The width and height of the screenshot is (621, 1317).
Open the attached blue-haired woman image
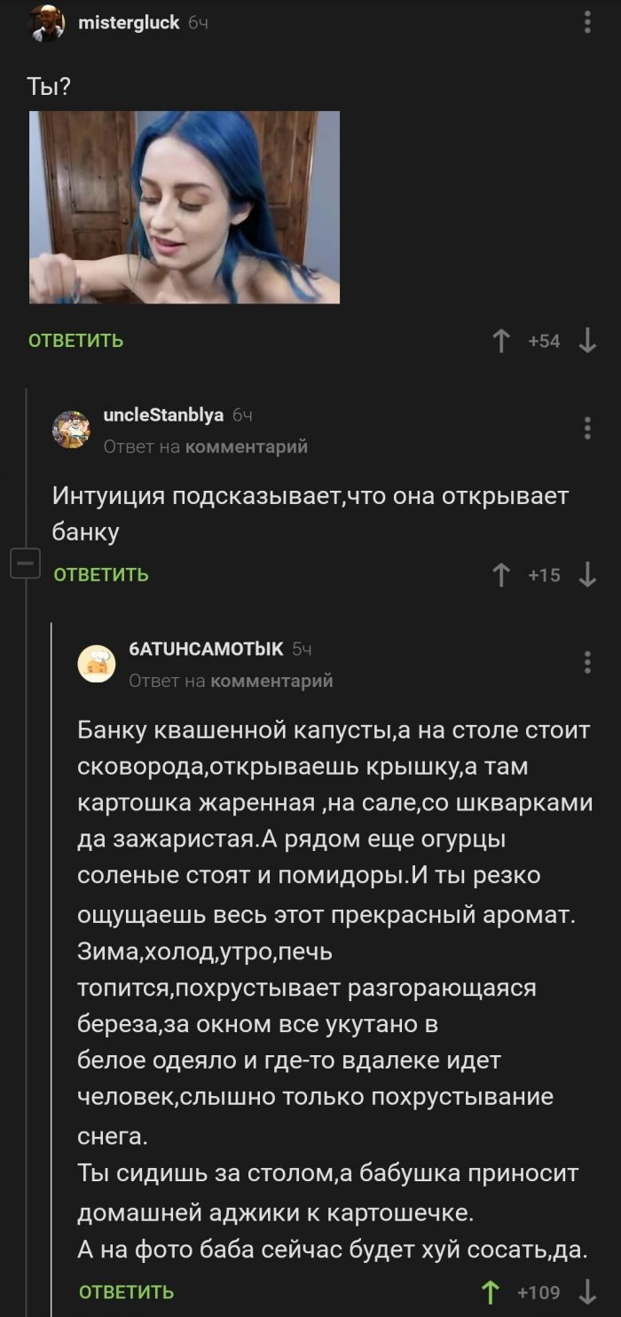pyautogui.click(x=185, y=207)
